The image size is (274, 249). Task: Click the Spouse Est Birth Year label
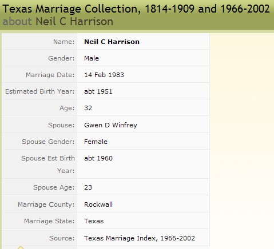coord(48,164)
